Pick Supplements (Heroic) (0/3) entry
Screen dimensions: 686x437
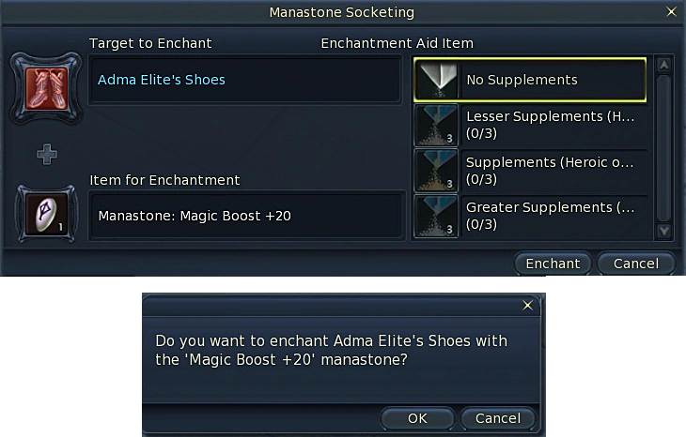coord(554,171)
